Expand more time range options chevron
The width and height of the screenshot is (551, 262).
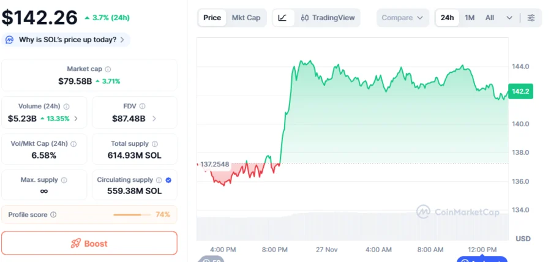pos(509,18)
